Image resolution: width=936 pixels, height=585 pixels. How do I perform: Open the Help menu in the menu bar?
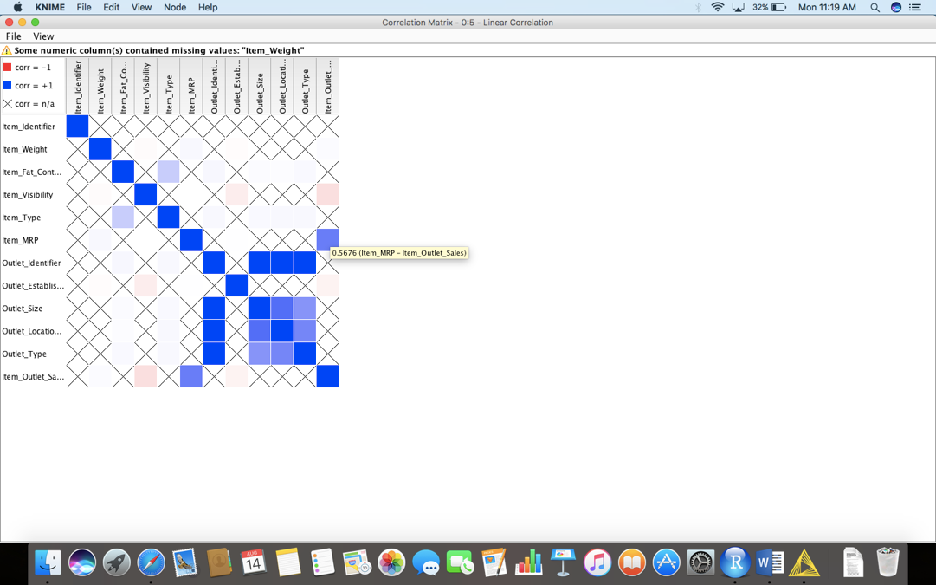[x=208, y=8]
